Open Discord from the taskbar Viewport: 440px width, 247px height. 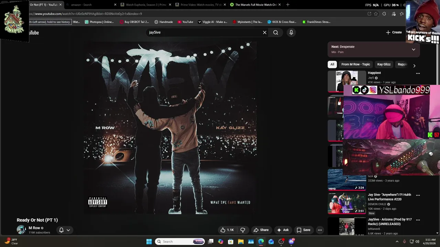tap(291, 242)
